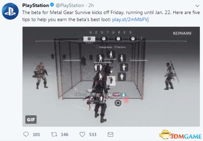Screen dimensions: 203x141
Task: Click the circular target icon near player
Action: pos(118,103)
